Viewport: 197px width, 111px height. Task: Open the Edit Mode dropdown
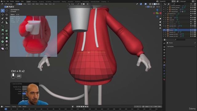point(10,4)
